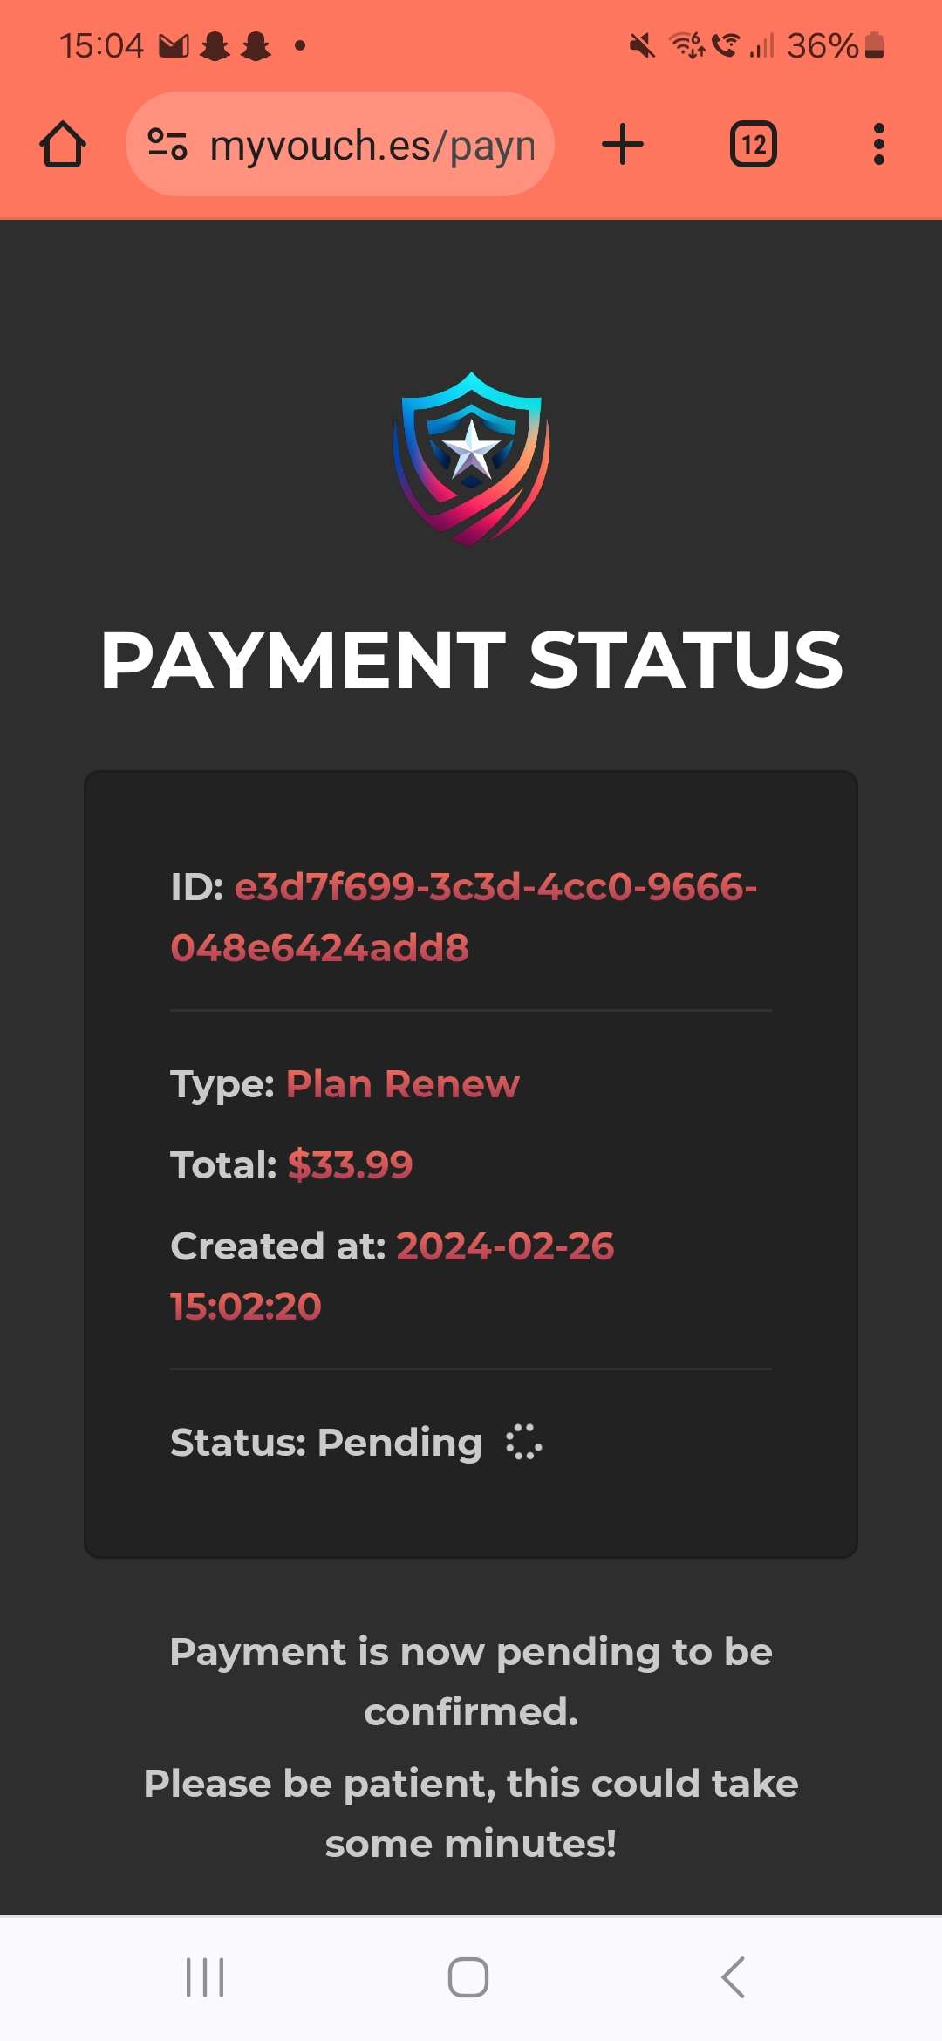Open the tab switcher showing 12 tabs

coord(753,145)
